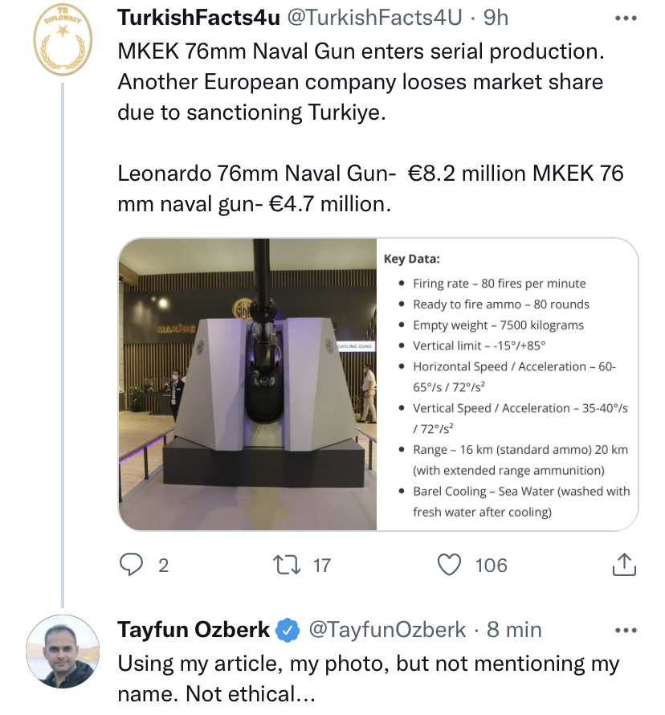Open Tayfun Ozberk display name
This screenshot has width=665, height=715.
pos(194,631)
